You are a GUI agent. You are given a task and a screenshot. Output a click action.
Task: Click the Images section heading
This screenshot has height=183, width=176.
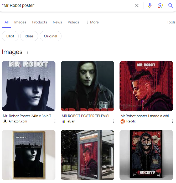click(12, 52)
